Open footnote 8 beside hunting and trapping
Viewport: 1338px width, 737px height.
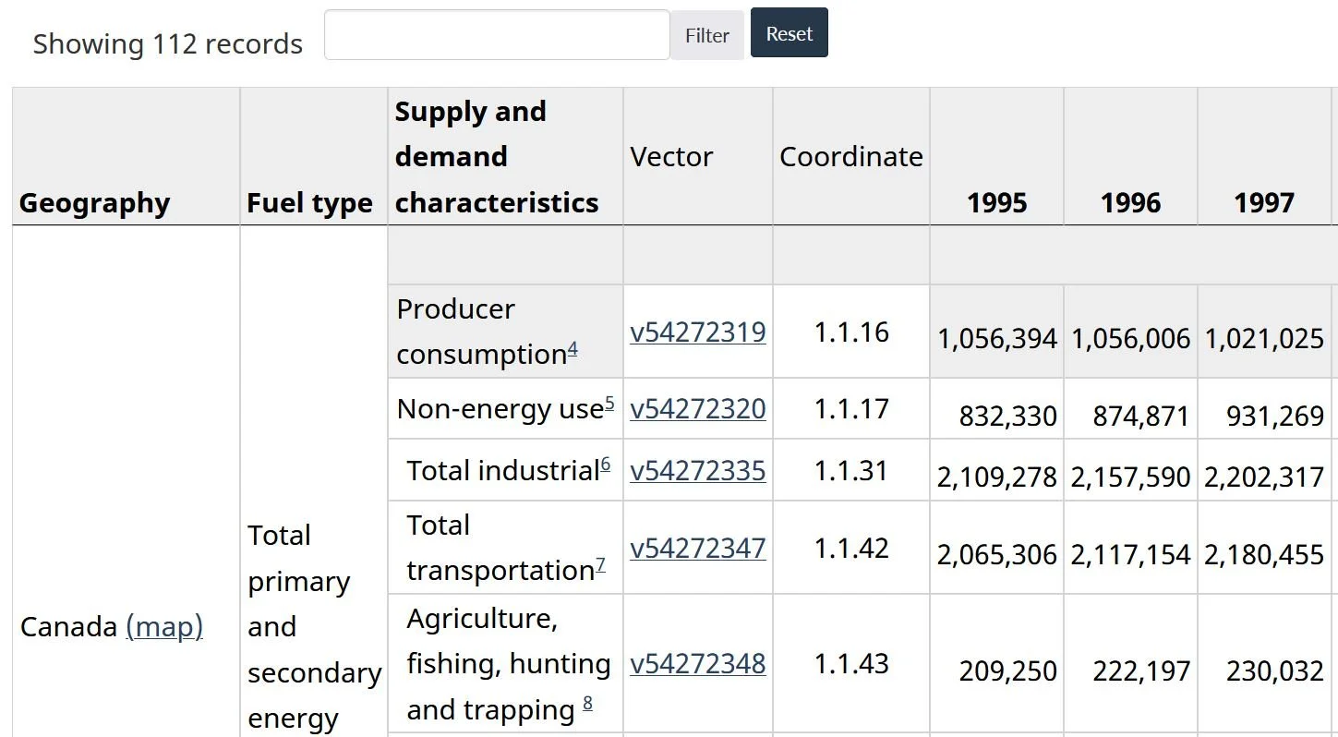coord(587,705)
